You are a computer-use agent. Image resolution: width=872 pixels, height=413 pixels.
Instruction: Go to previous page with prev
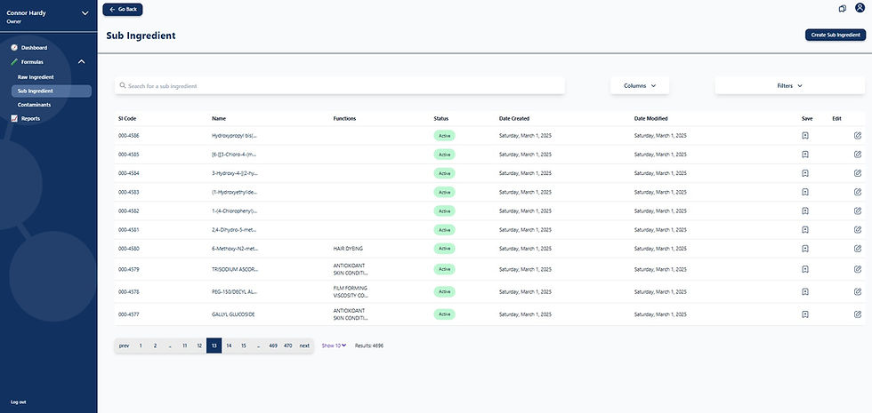pos(124,345)
